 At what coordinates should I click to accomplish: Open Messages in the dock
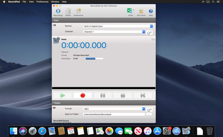pyautogui.click(x=119, y=131)
